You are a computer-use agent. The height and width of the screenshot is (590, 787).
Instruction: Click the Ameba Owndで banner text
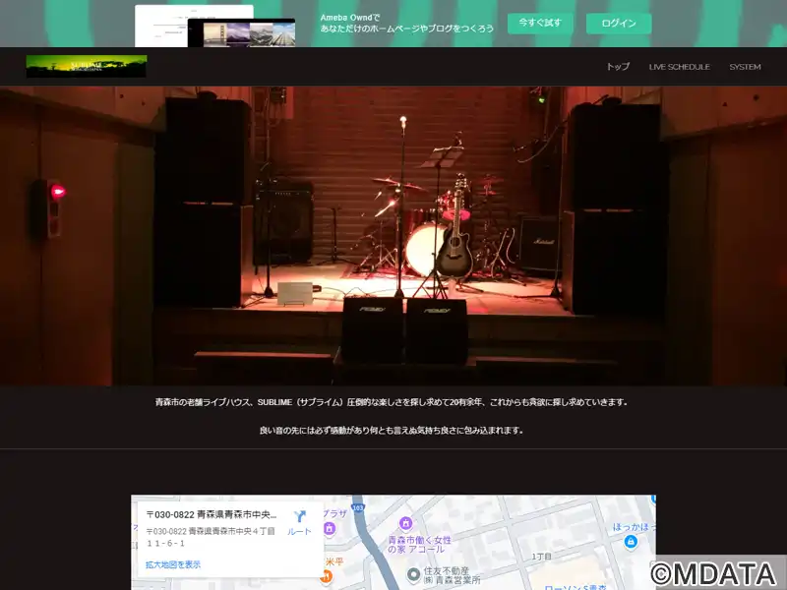[350, 18]
